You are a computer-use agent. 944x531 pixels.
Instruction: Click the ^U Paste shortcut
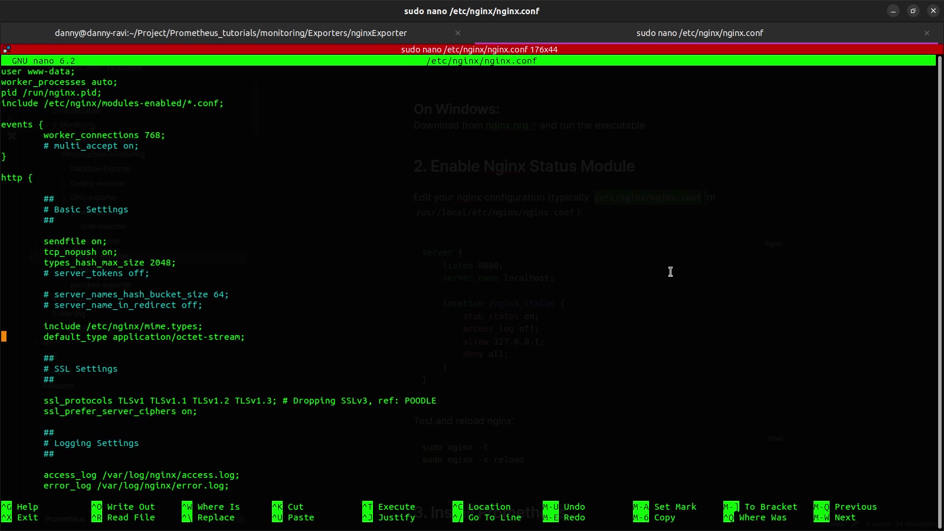tap(293, 517)
